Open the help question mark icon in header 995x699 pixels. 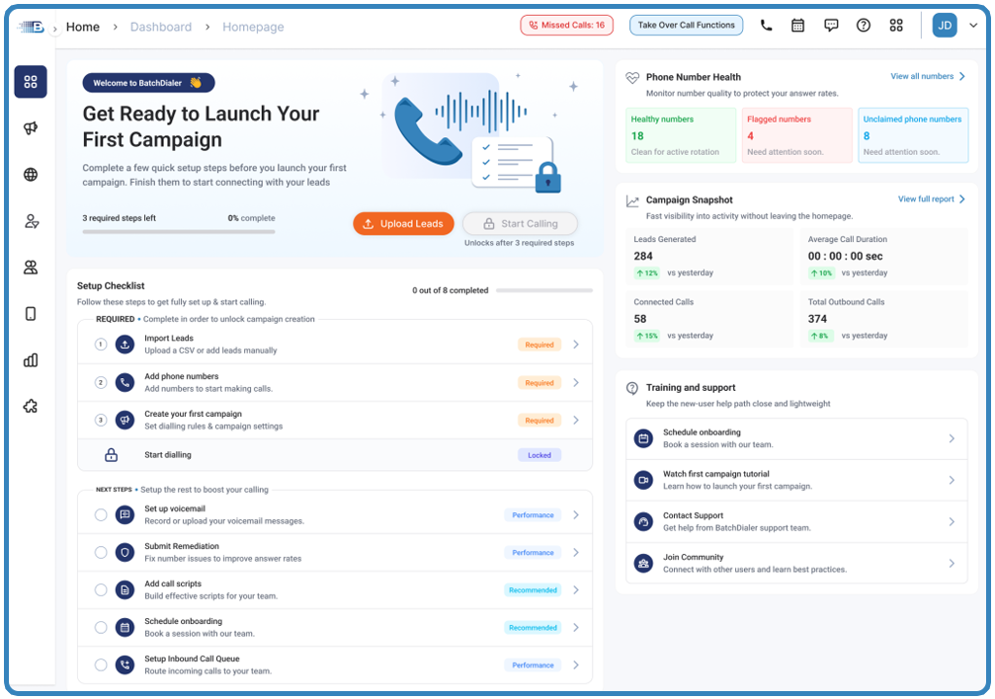[863, 26]
